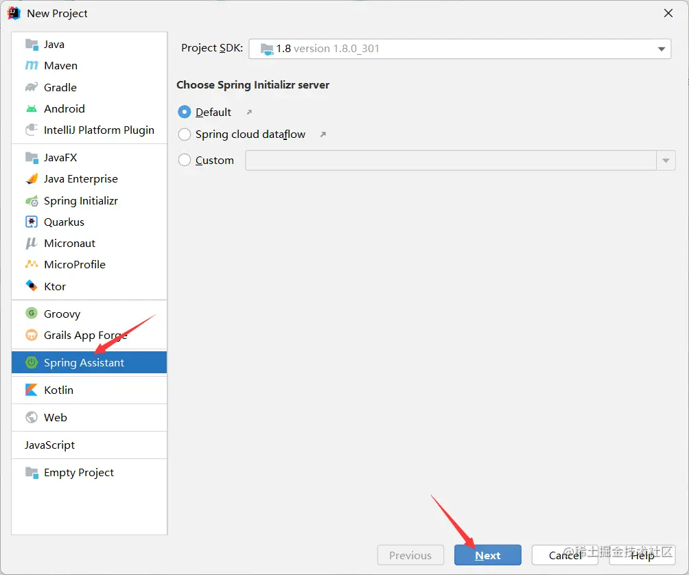Select the Spring Initializr entry
The image size is (689, 575).
click(89, 201)
